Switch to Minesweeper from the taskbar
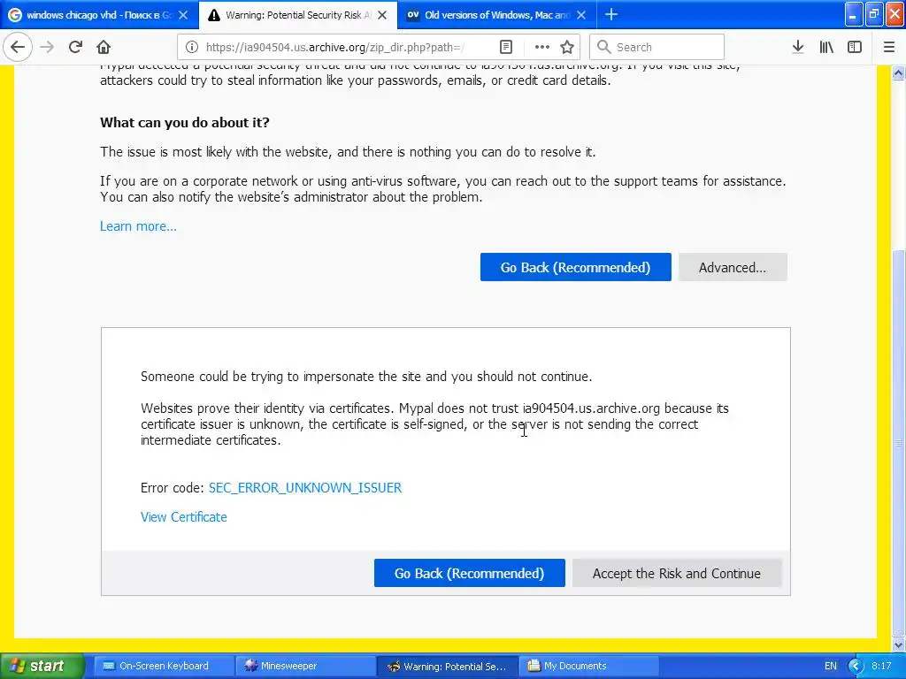This screenshot has width=906, height=679. pyautogui.click(x=304, y=667)
